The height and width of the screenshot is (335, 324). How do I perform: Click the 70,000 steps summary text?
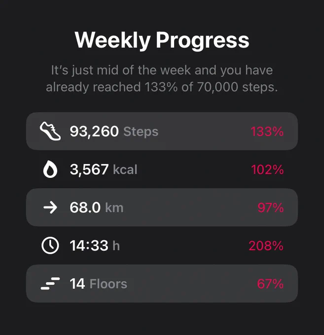tap(237, 87)
